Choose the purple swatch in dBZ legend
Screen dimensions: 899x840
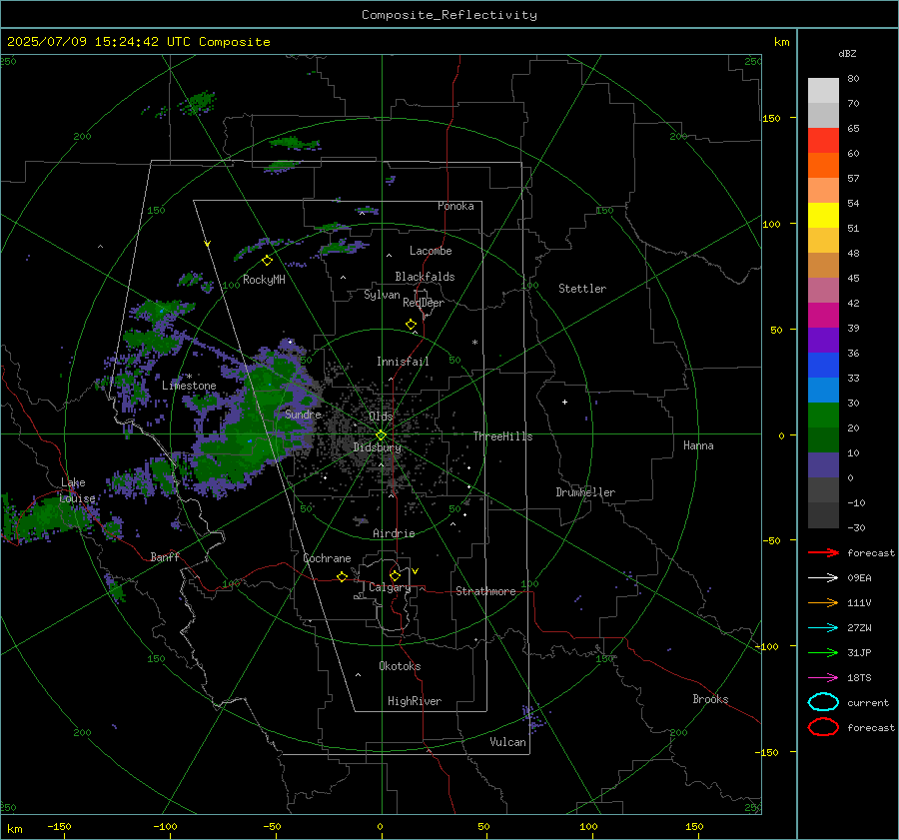pyautogui.click(x=823, y=340)
